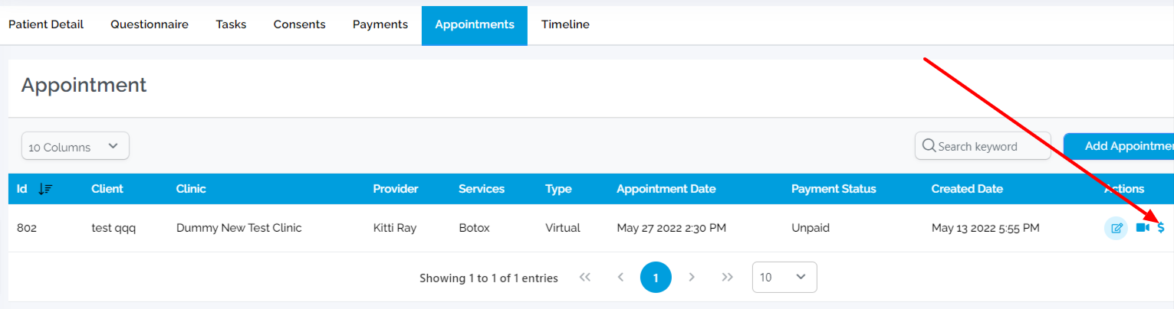Go to last page double-chevron
The image size is (1174, 309).
click(x=728, y=278)
